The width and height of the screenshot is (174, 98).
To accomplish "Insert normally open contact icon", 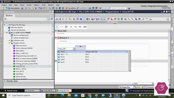I will (x=71, y=27).
